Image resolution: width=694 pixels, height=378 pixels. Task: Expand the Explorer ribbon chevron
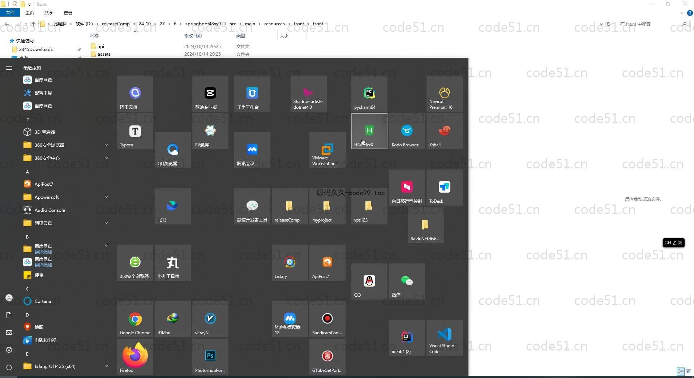pos(682,13)
